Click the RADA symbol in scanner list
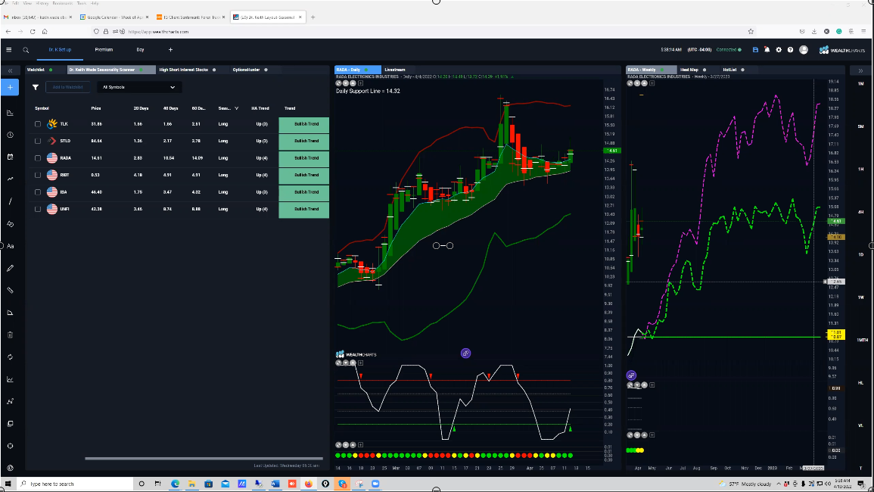874x492 pixels. point(65,158)
